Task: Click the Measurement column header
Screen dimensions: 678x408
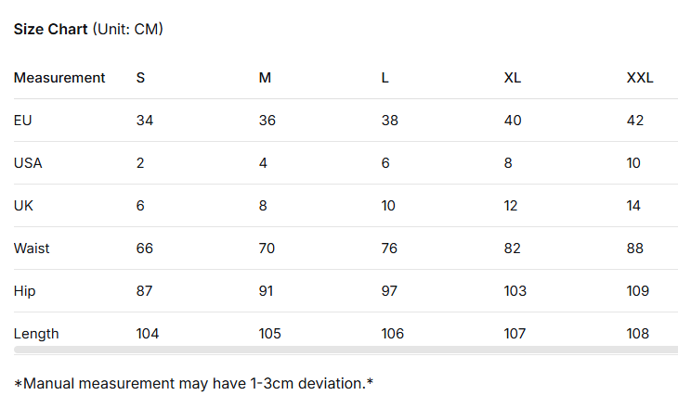Action: click(59, 78)
